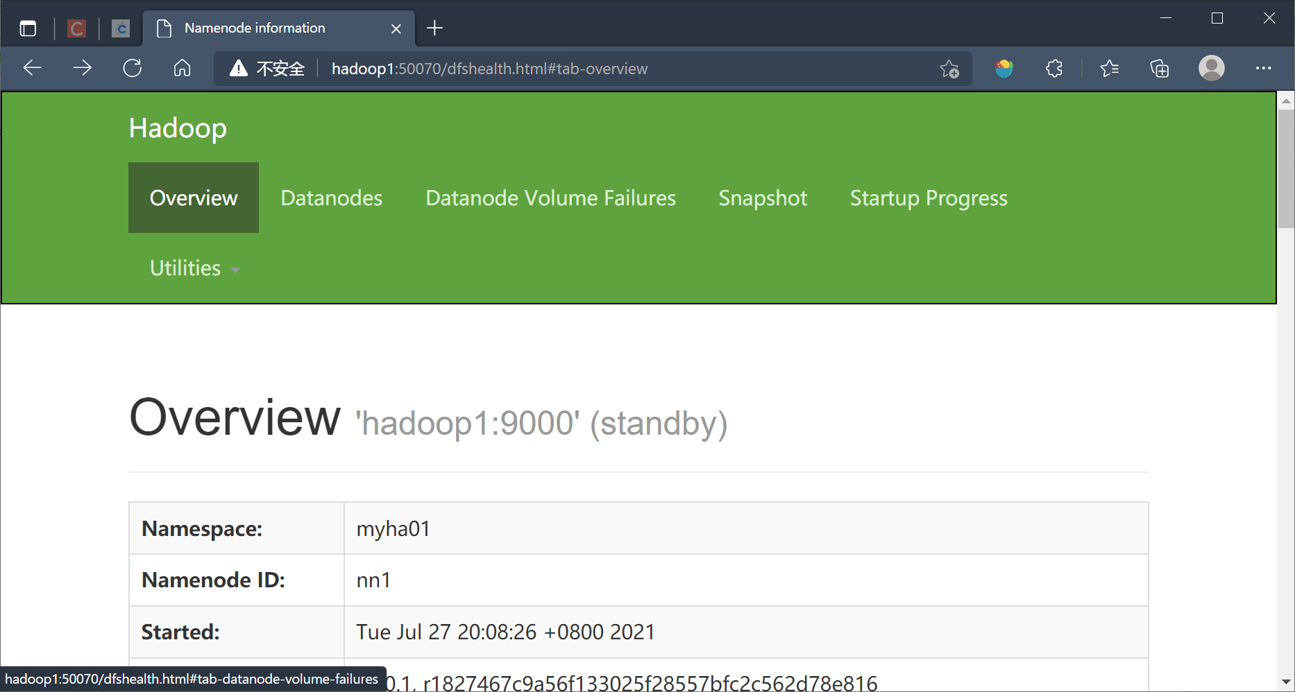
Task: View the not secure site warning
Action: (267, 68)
